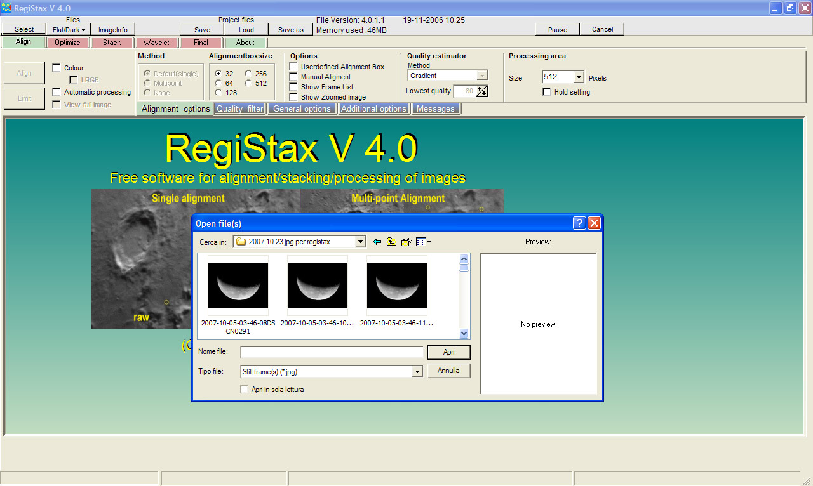Click file list scrollbar up arrow
This screenshot has height=486, width=813.
coord(464,259)
